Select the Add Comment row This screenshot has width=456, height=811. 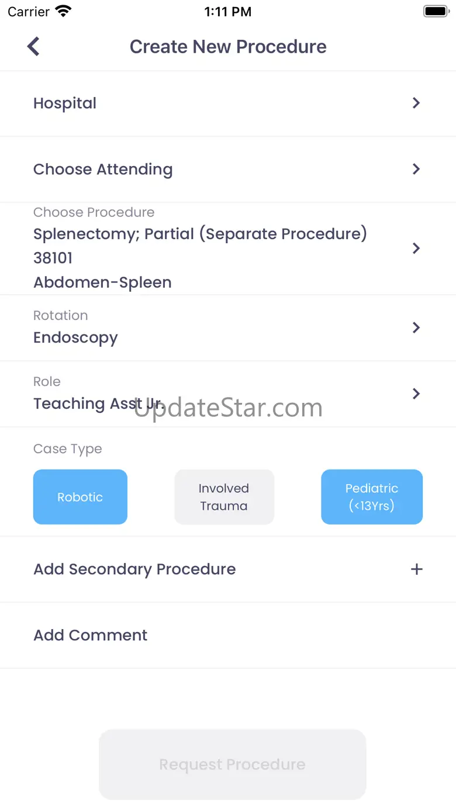[x=228, y=635]
